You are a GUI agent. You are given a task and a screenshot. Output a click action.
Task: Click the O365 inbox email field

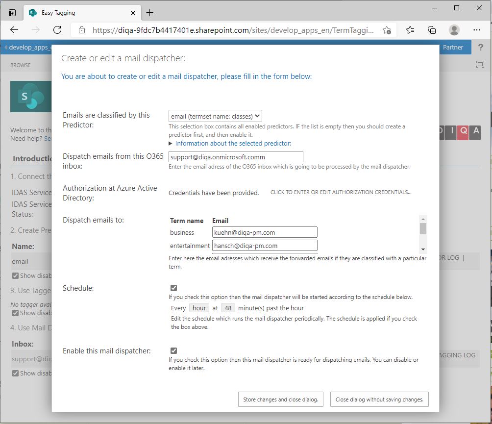point(236,157)
